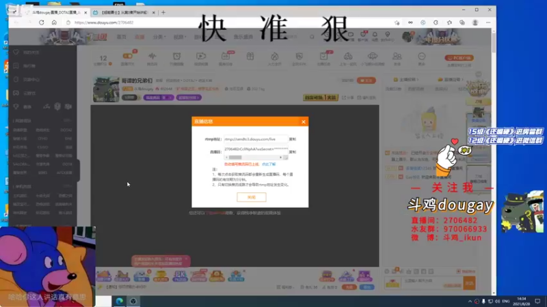Open the blue learn-more link in dialog

click(x=269, y=164)
